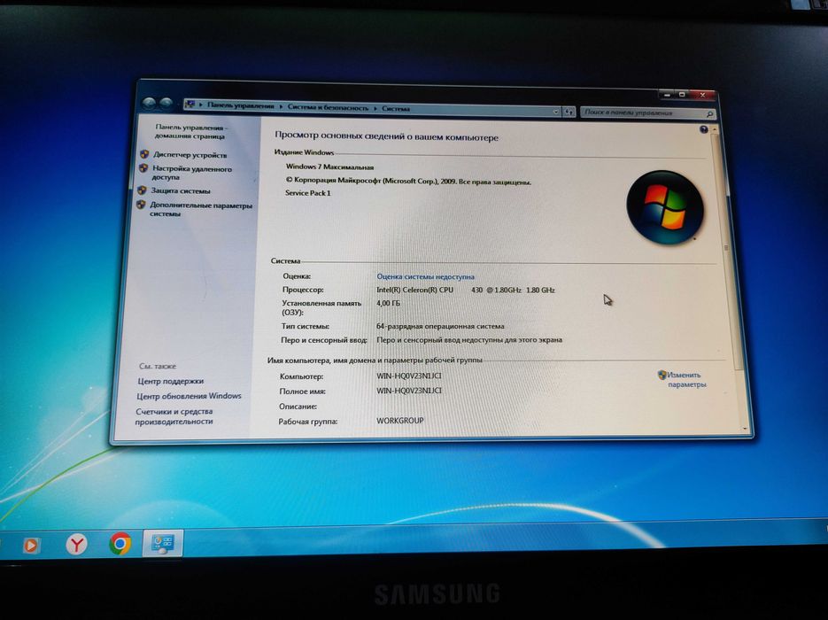Click the window's vertical scrollbar
The width and height of the screenshot is (828, 620).
[x=726, y=248]
